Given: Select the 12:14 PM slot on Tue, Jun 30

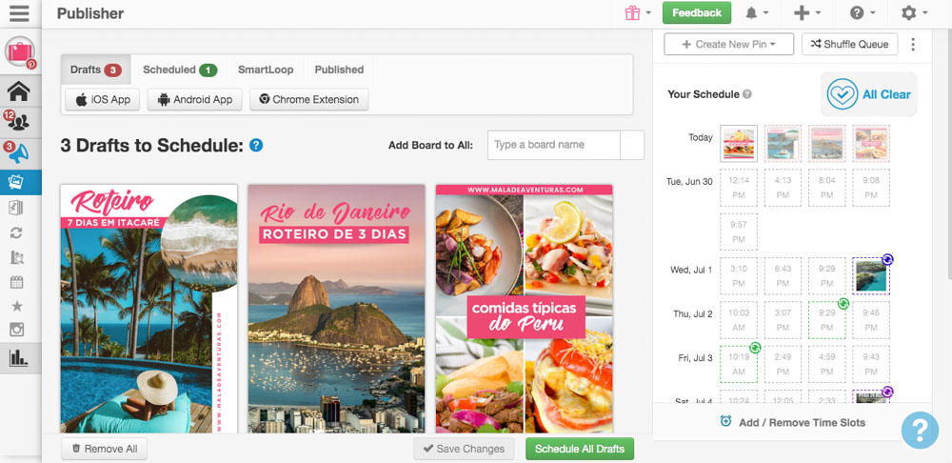Looking at the screenshot, I should (x=739, y=188).
